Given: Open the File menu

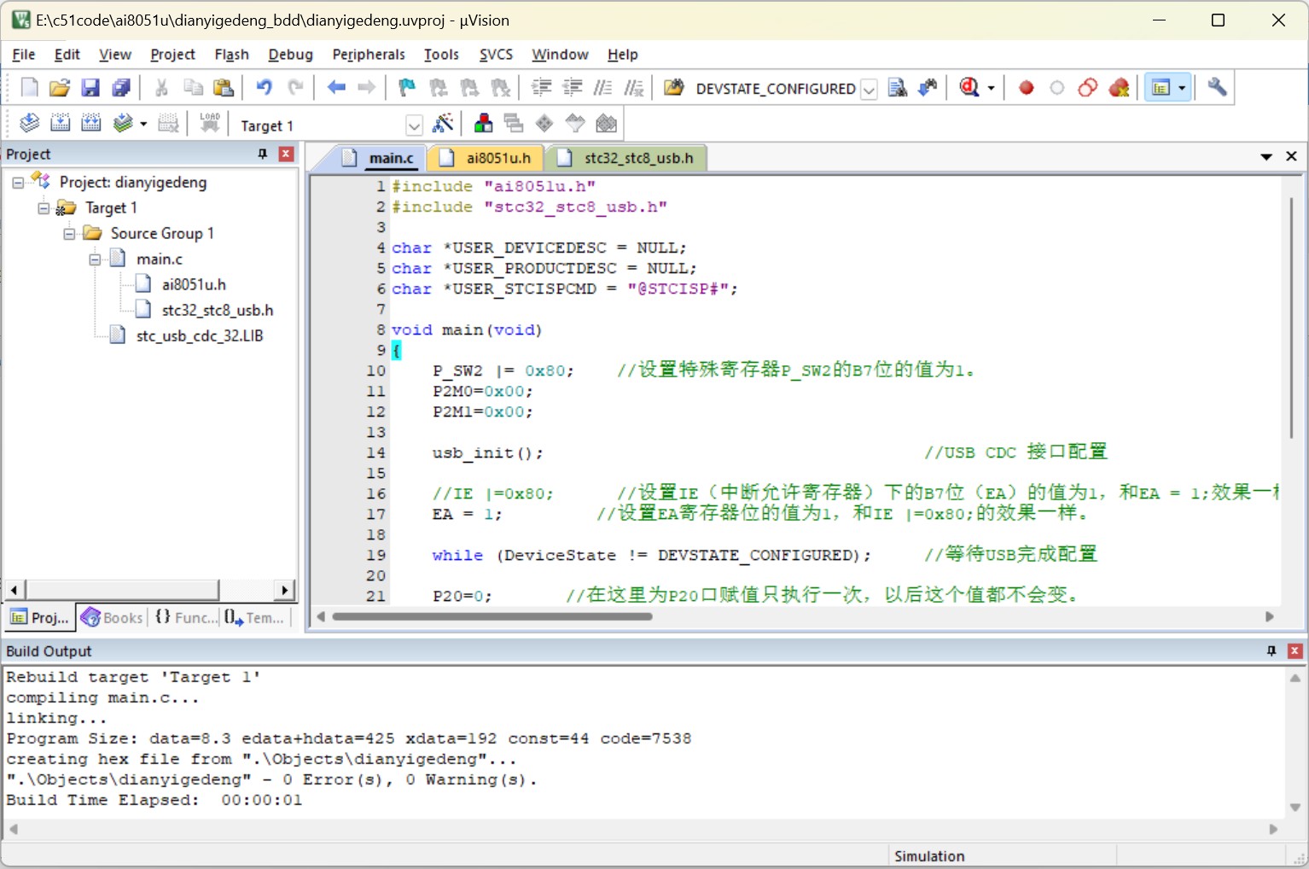Looking at the screenshot, I should (x=24, y=55).
